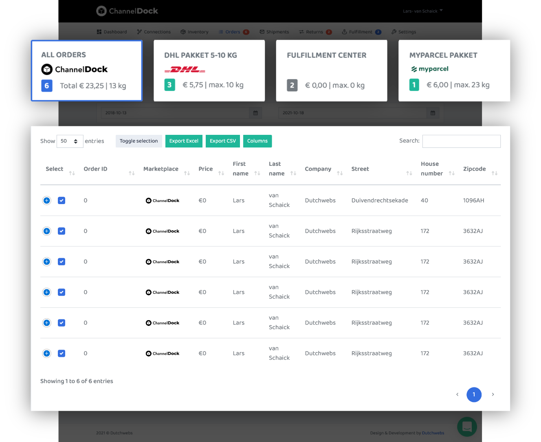Sort by the Marketplace column arrows
The image size is (541, 442).
(x=187, y=174)
